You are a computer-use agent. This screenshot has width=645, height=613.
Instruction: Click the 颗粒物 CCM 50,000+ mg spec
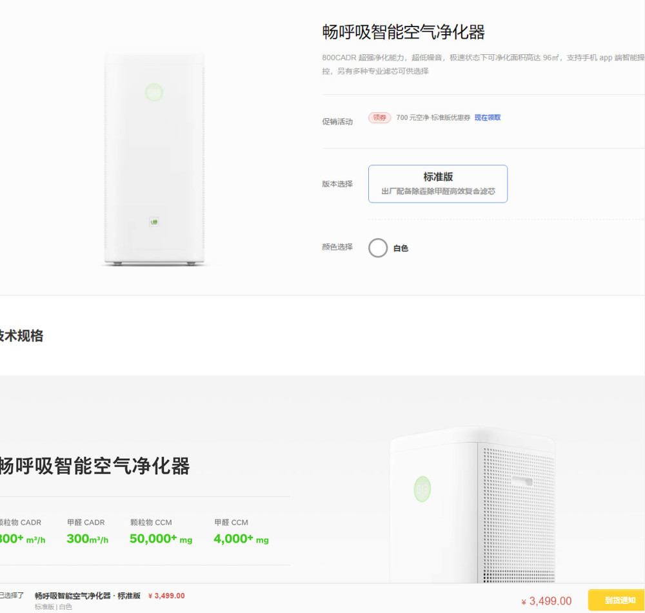click(x=161, y=533)
